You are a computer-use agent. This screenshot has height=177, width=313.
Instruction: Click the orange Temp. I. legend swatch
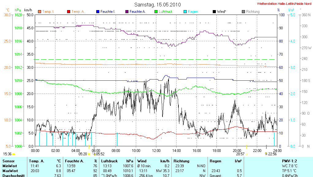pos(40,12)
